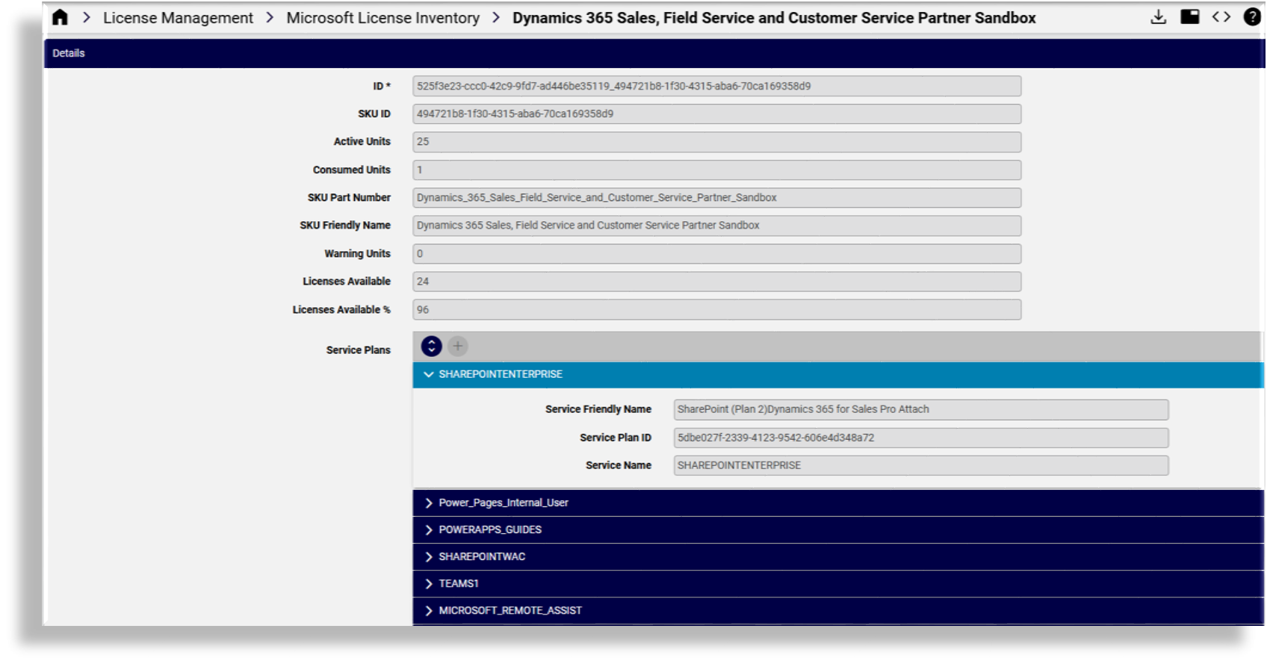
Task: Click the Licenses Available field showing 24
Action: (716, 282)
